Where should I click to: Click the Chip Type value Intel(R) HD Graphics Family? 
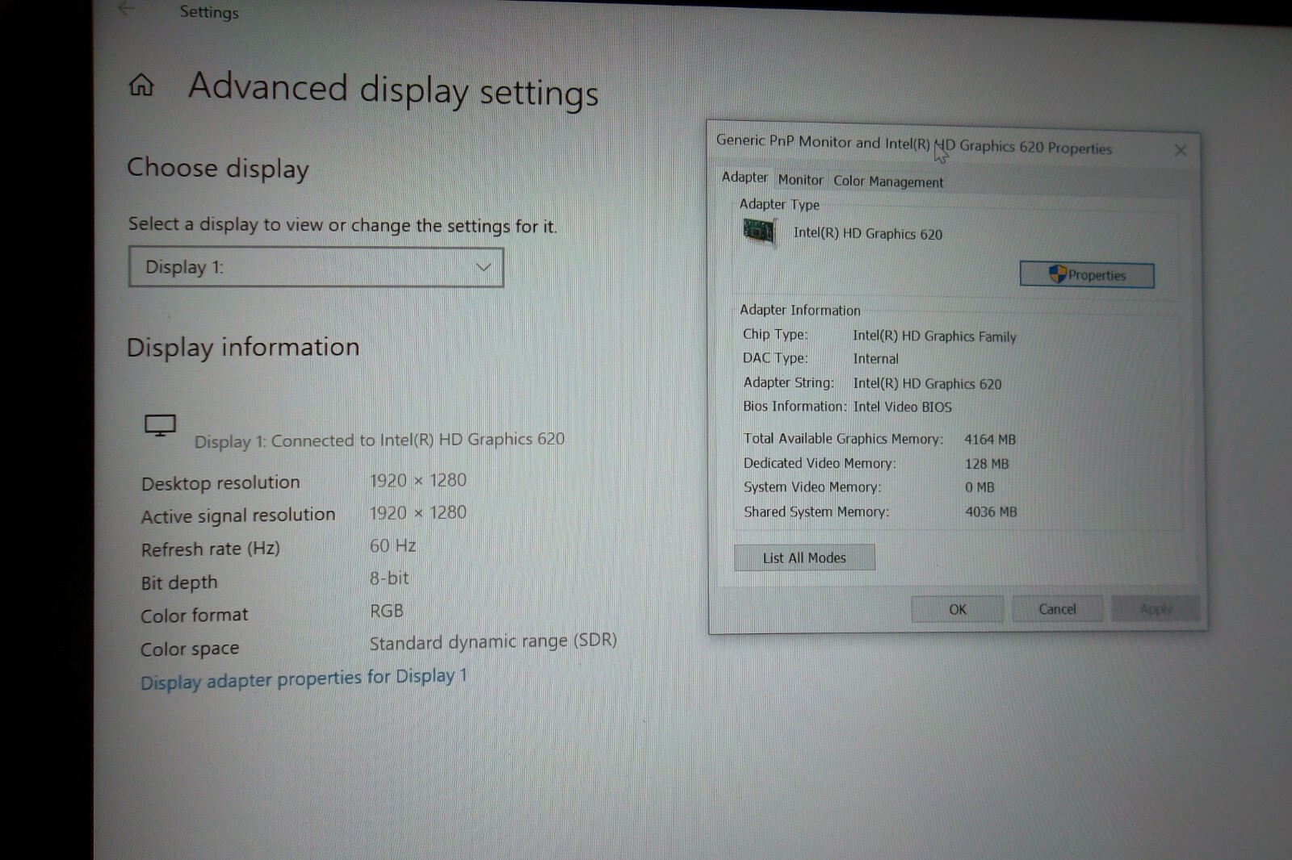[934, 336]
